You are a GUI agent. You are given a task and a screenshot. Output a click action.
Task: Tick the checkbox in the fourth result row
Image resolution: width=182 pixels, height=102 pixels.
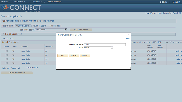tap(7, 63)
